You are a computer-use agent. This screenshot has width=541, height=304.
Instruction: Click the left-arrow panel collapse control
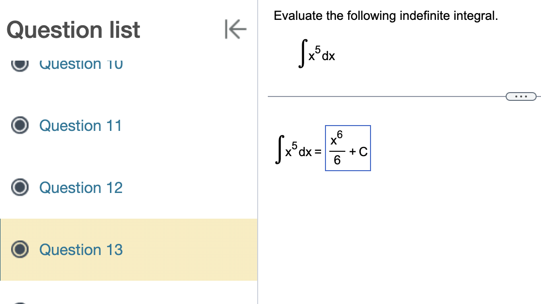(x=235, y=30)
